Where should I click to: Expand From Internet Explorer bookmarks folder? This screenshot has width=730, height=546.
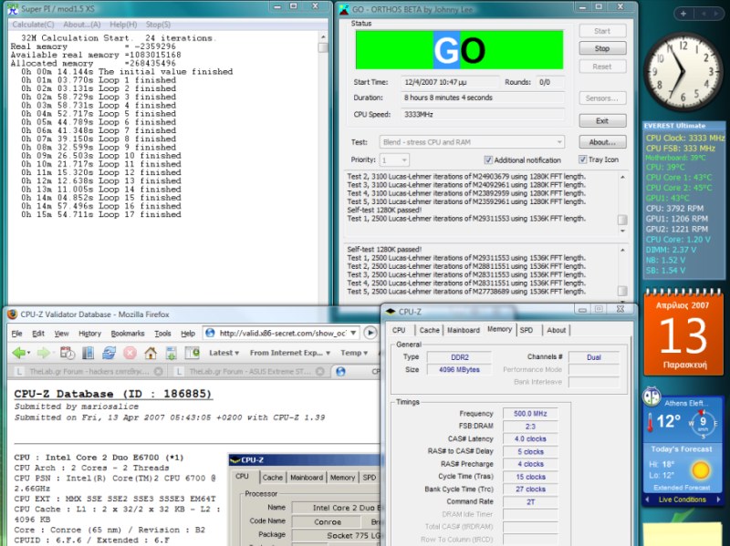(290, 353)
